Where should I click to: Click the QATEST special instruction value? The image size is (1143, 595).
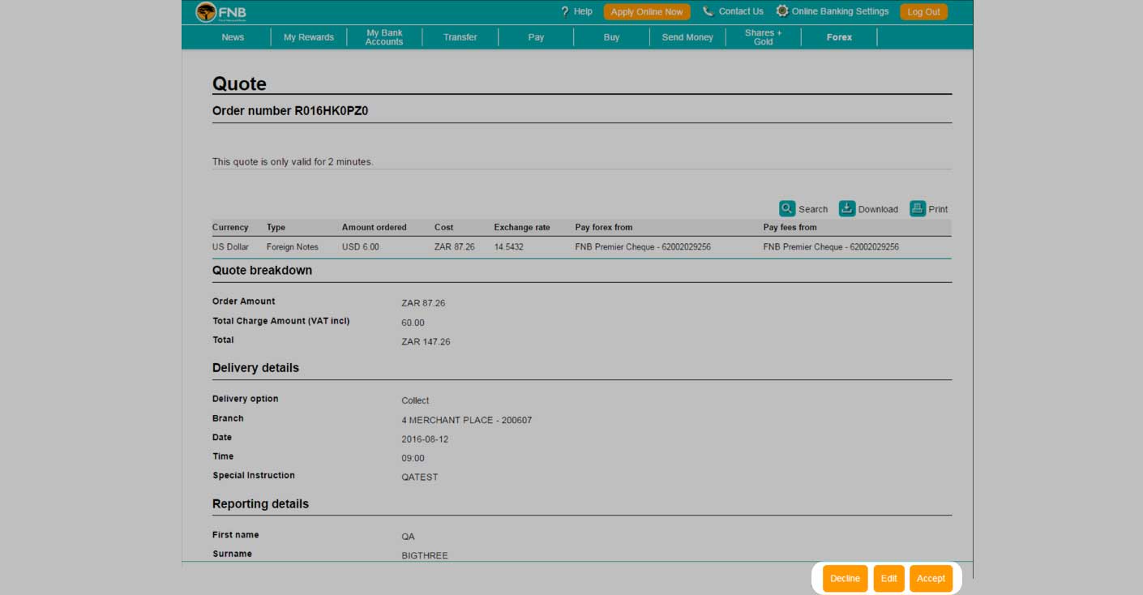click(x=420, y=477)
